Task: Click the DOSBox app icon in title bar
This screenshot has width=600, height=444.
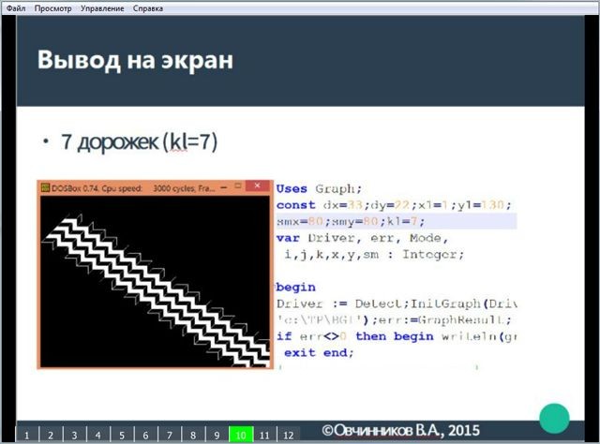Action: (46, 187)
